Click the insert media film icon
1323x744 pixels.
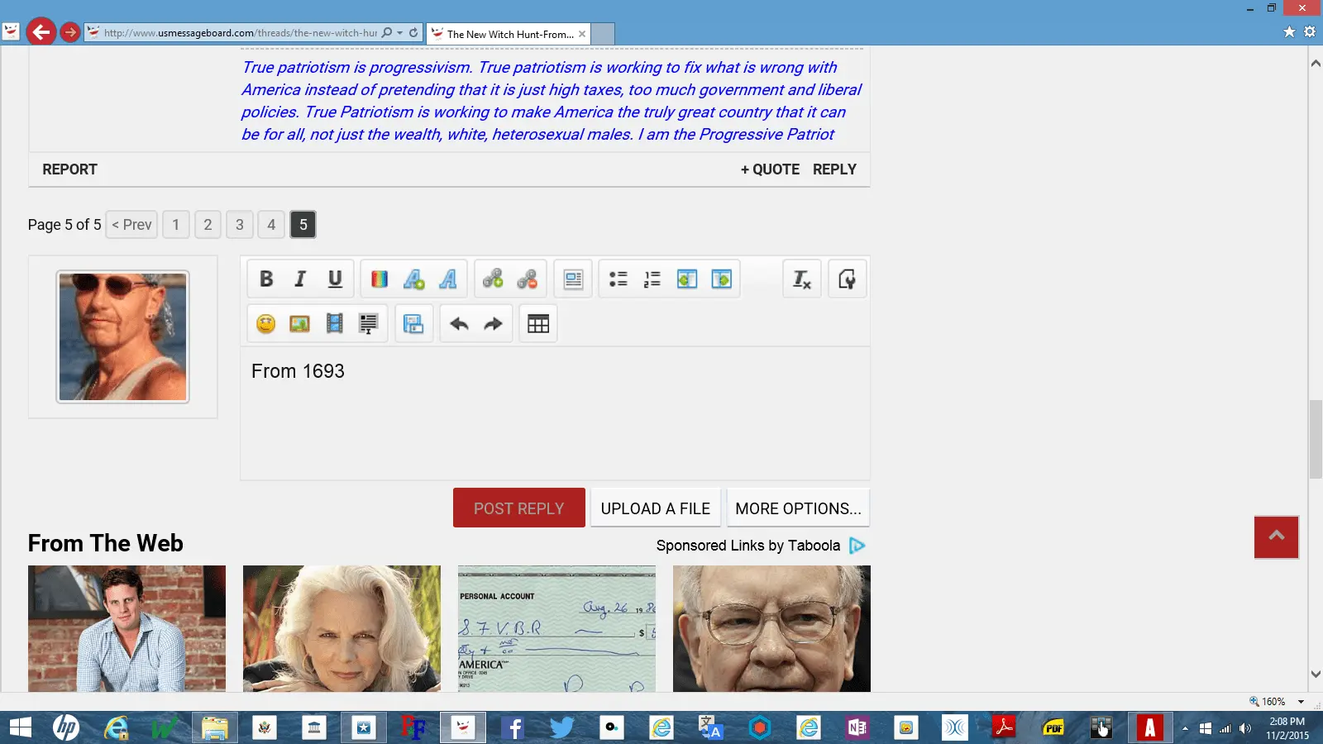(x=334, y=324)
